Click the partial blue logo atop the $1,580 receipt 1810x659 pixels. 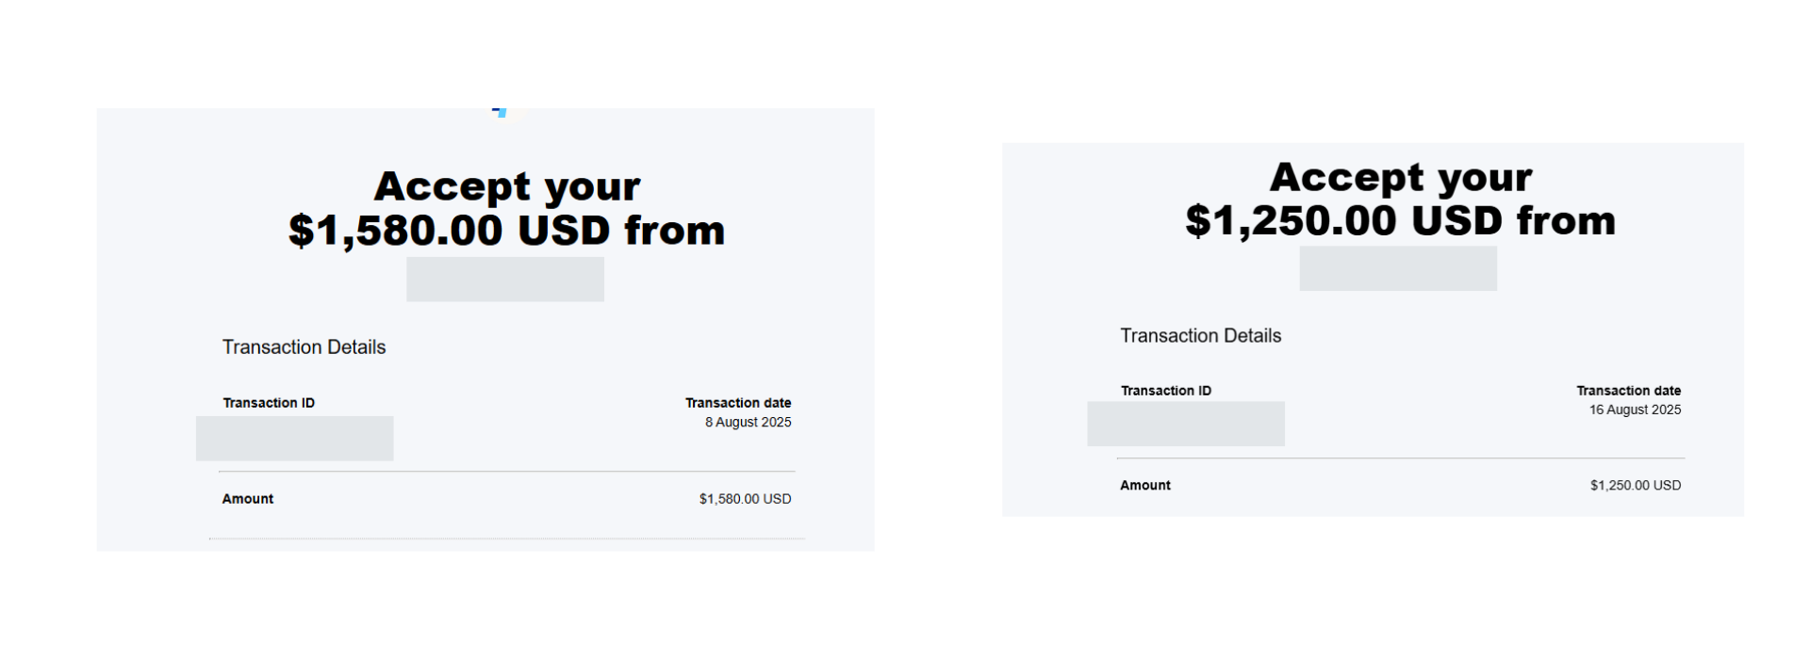500,112
